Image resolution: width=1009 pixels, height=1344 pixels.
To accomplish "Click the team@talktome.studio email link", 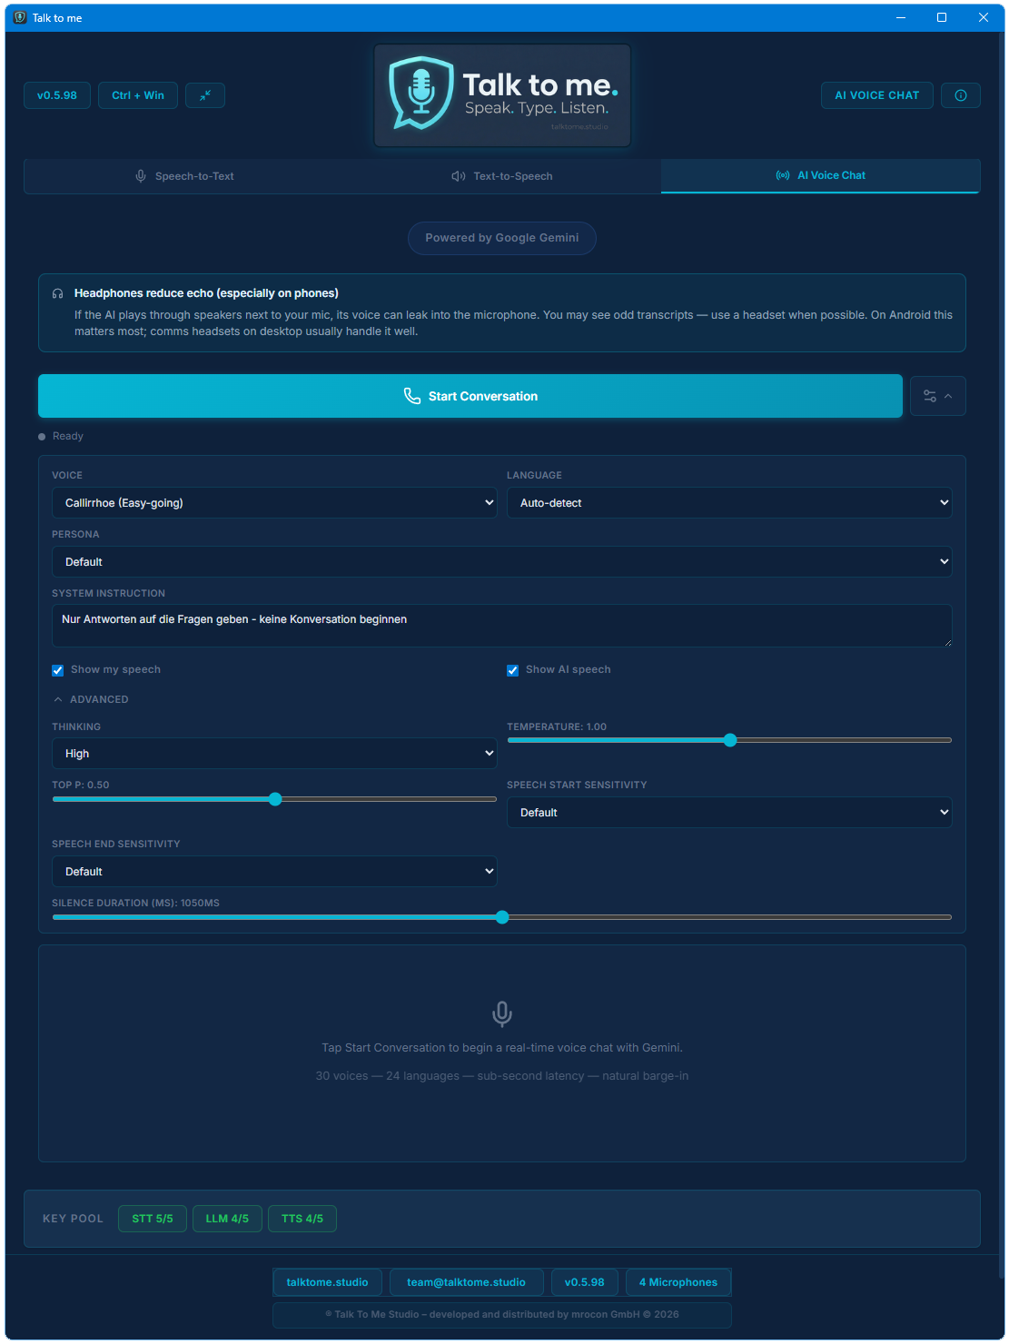I will pyautogui.click(x=467, y=1282).
